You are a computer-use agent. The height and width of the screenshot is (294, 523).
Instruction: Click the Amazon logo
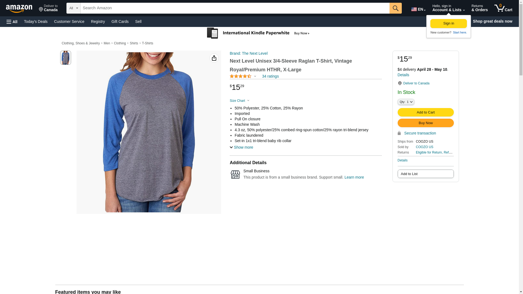(x=19, y=8)
